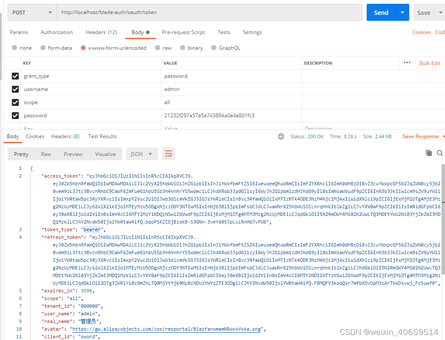445x340 pixels.
Task: Click the Save request button
Action: point(424,12)
